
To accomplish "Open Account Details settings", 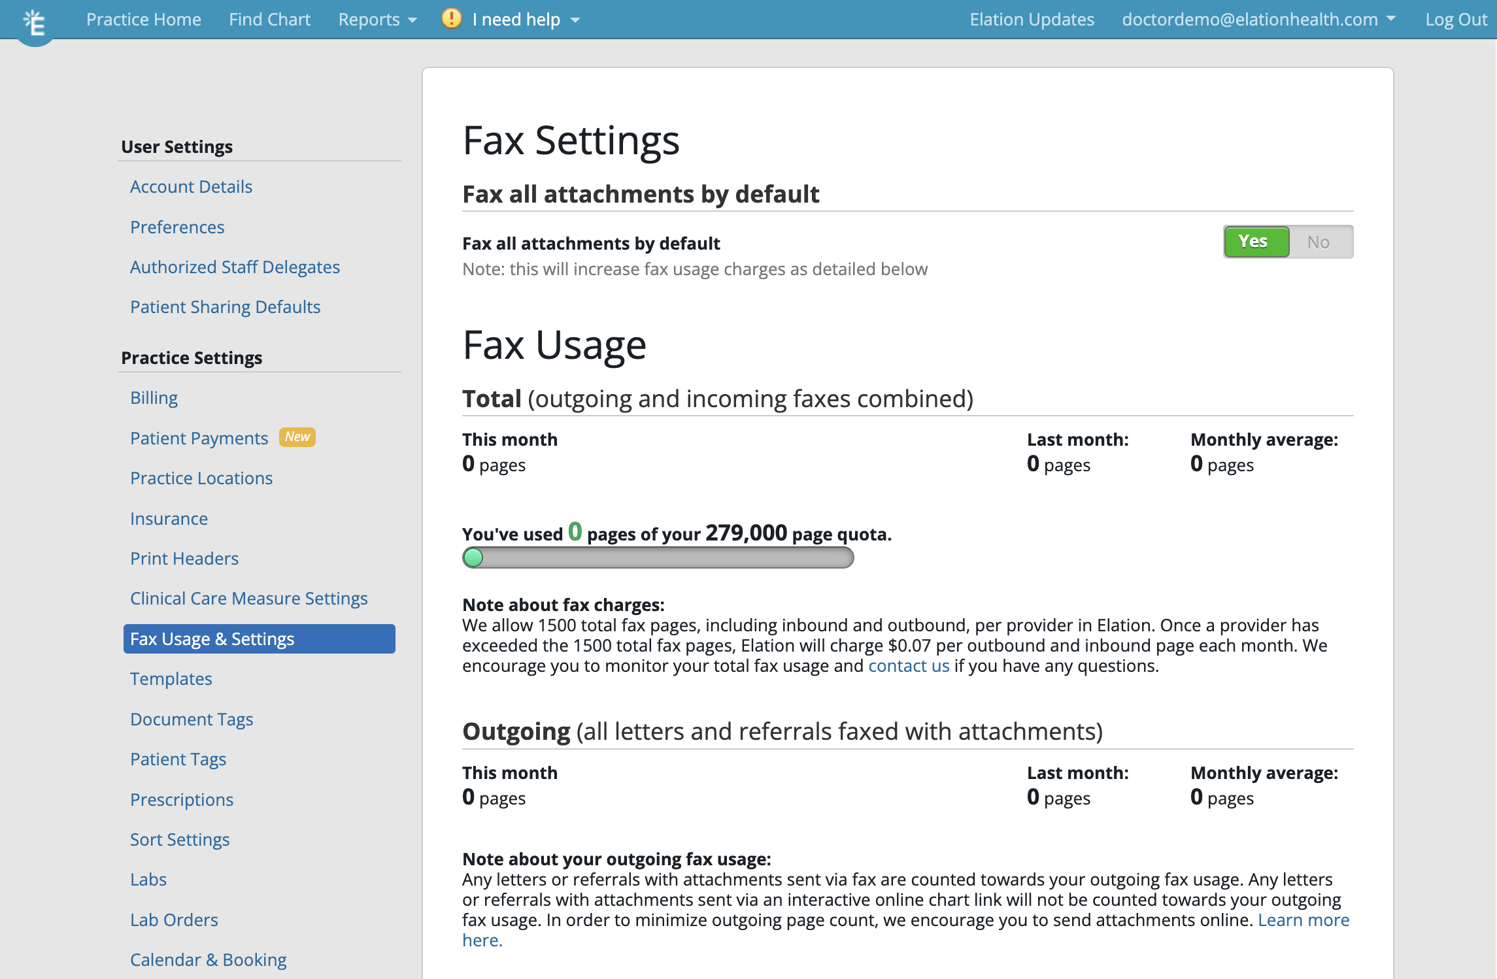I will point(191,186).
